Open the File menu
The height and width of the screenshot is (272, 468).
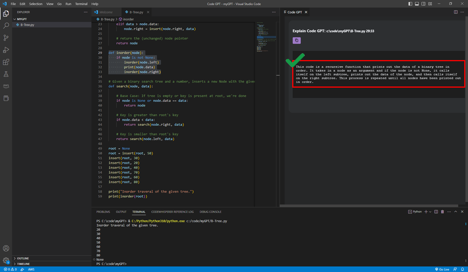click(x=13, y=4)
